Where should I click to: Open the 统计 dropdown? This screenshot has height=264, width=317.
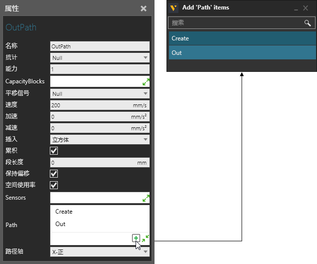pyautogui.click(x=100, y=58)
